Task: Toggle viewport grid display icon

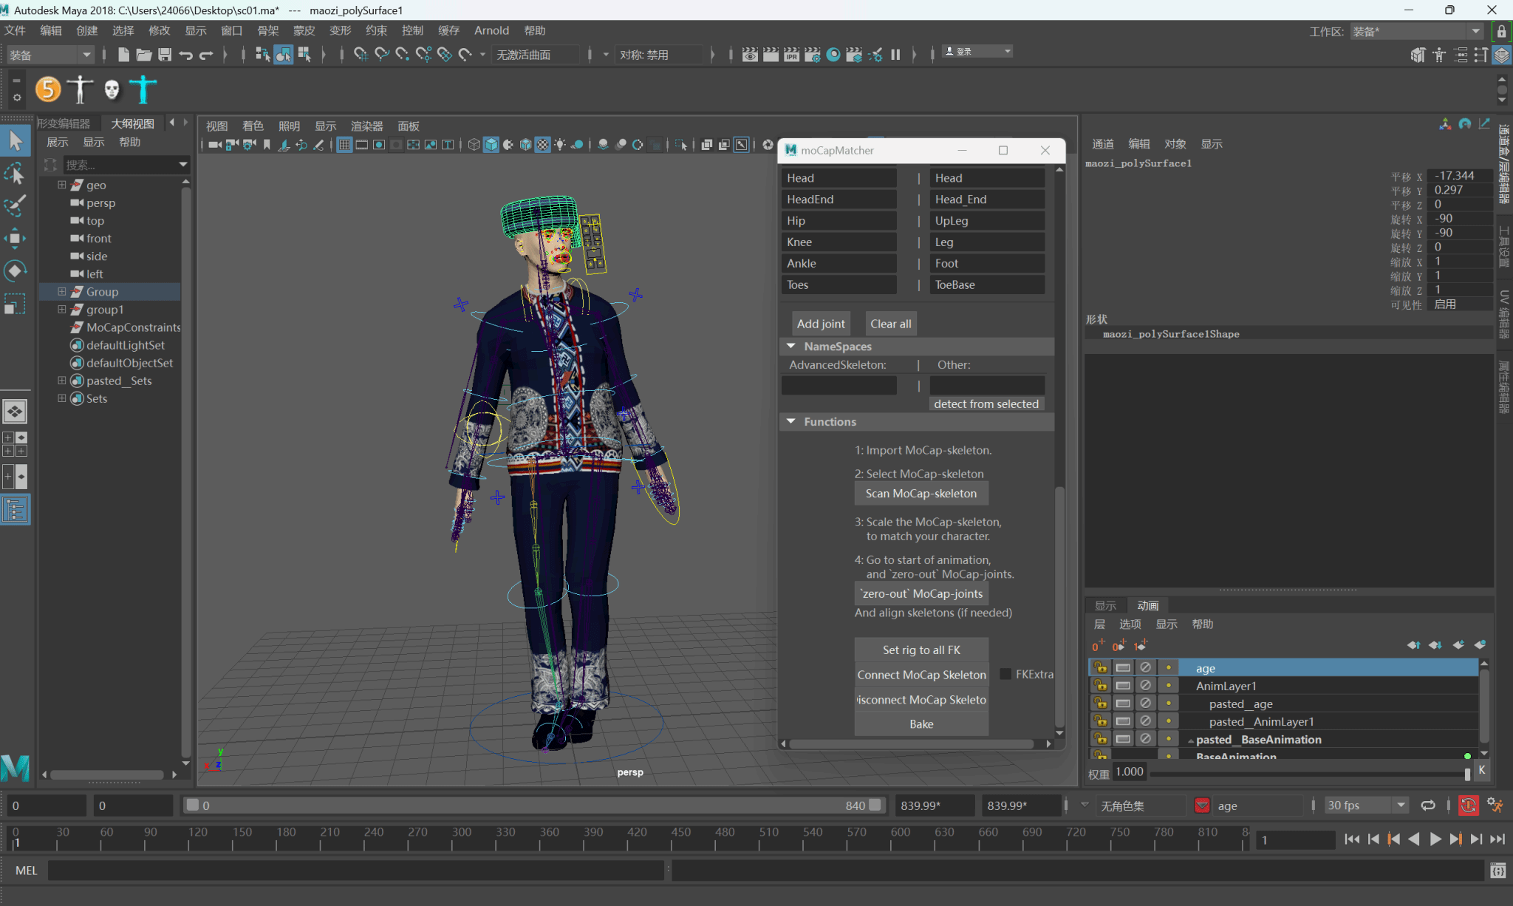Action: [x=344, y=145]
